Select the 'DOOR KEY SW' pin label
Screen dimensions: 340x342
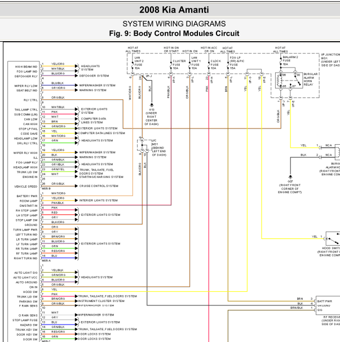click(x=27, y=335)
